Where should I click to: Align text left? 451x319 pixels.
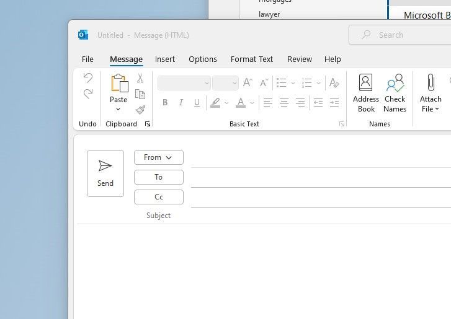[x=268, y=102]
